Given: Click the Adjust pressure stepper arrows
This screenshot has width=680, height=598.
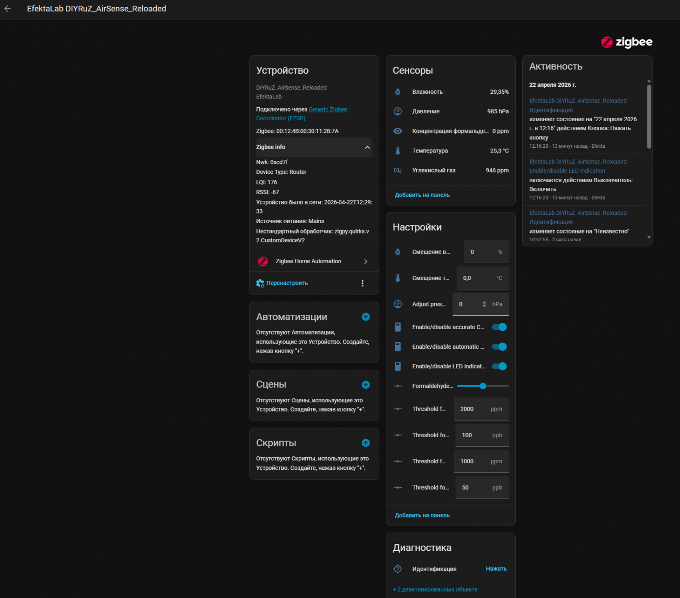Looking at the screenshot, I should point(484,304).
